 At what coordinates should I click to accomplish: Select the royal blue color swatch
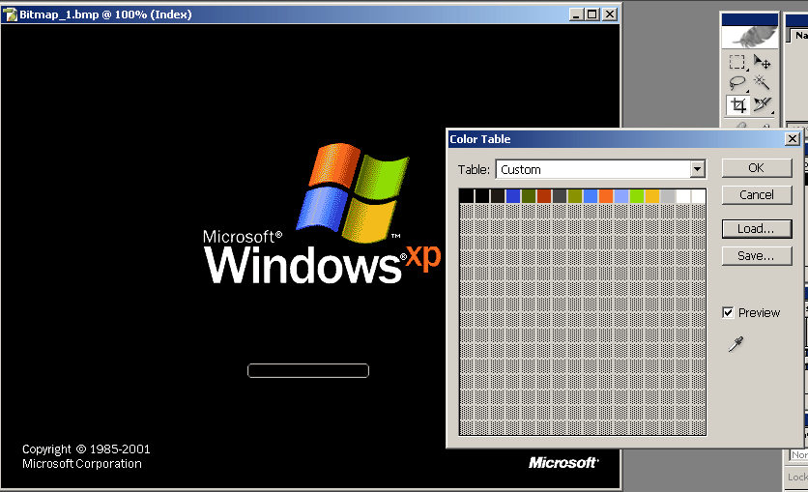513,196
